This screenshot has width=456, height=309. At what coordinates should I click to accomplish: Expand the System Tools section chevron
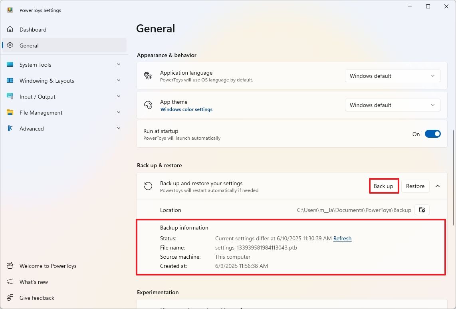[119, 64]
